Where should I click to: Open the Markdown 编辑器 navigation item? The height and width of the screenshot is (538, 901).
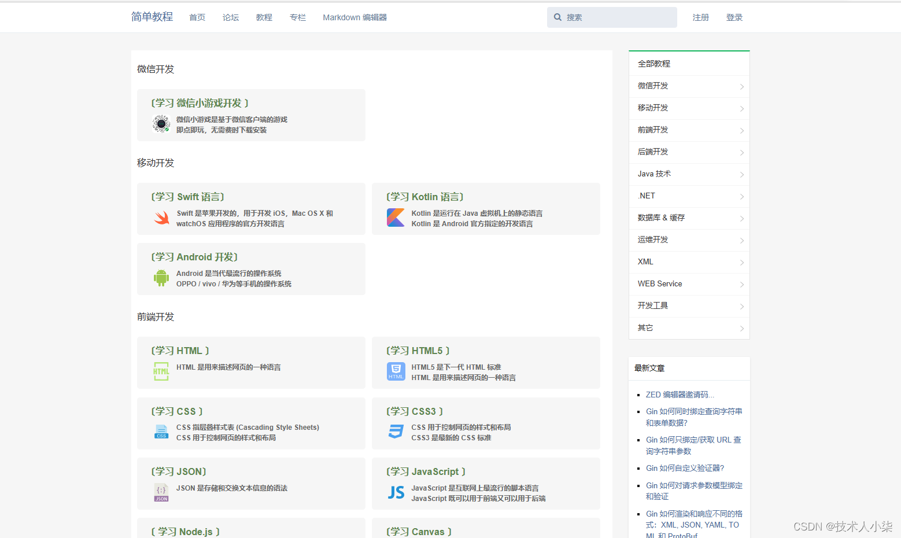pos(355,17)
